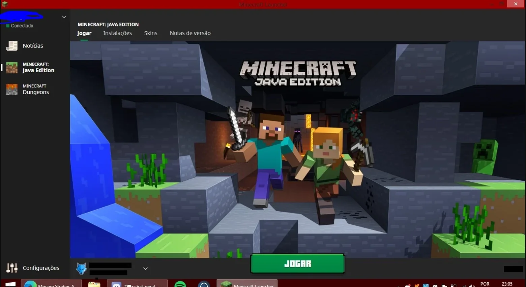Open the Configurações sliders icon

(12, 268)
